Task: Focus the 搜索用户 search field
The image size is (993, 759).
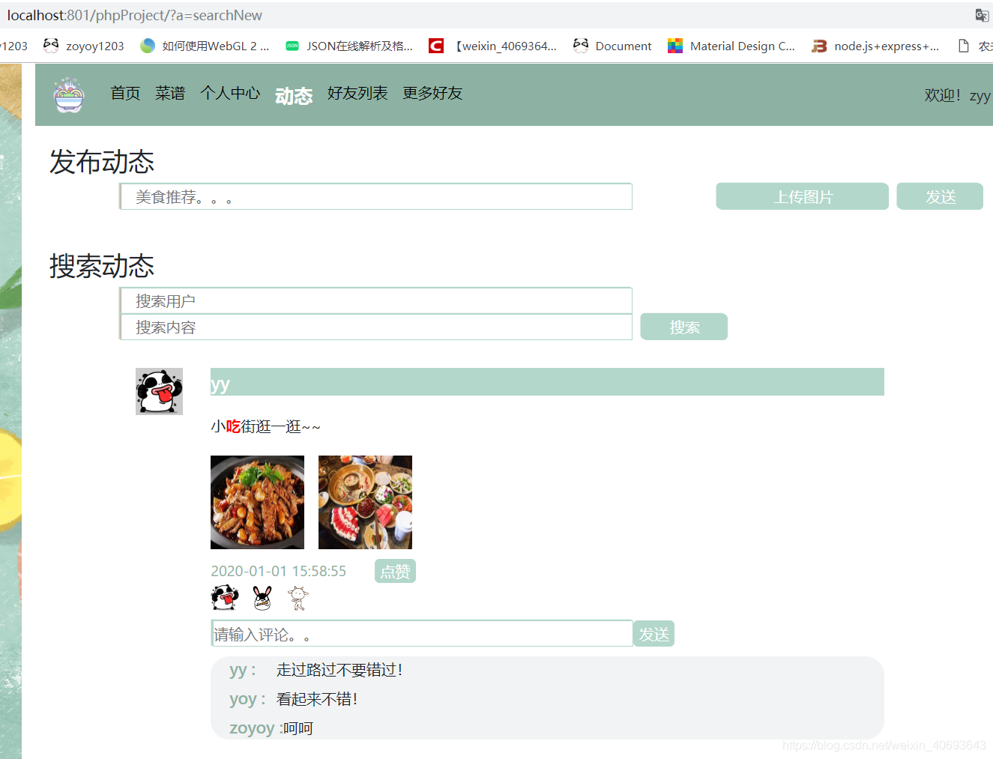Action: coord(375,300)
